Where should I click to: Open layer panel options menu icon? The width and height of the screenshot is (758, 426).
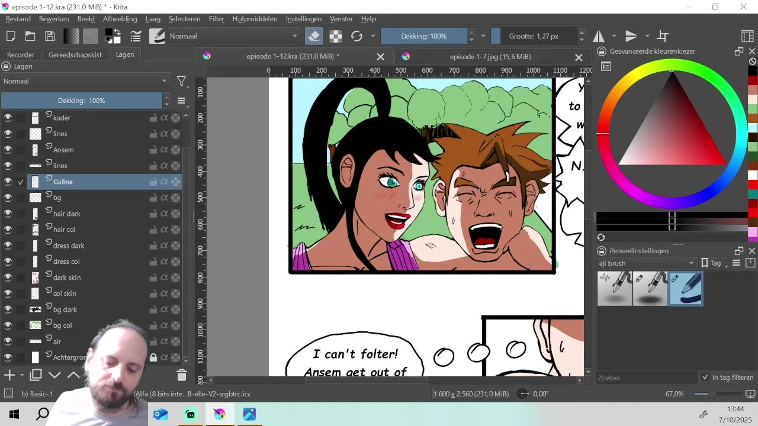pos(181,101)
